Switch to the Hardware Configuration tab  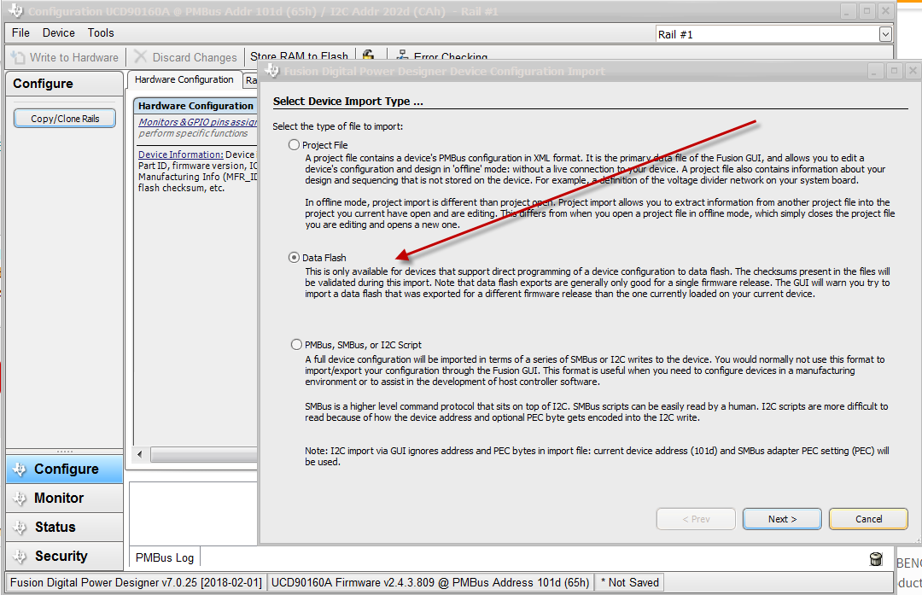tap(184, 79)
